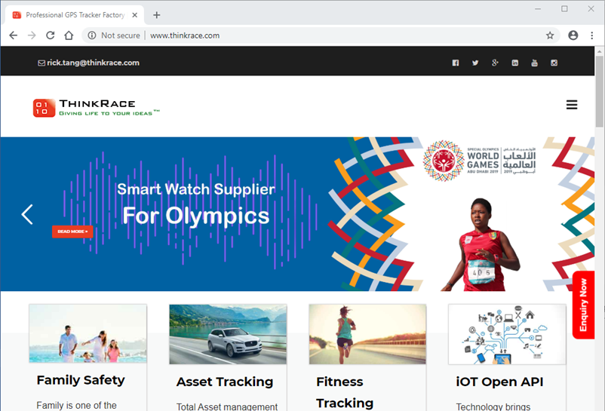The width and height of the screenshot is (605, 411).
Task: Open the Chrome three-dot menu
Action: (592, 35)
